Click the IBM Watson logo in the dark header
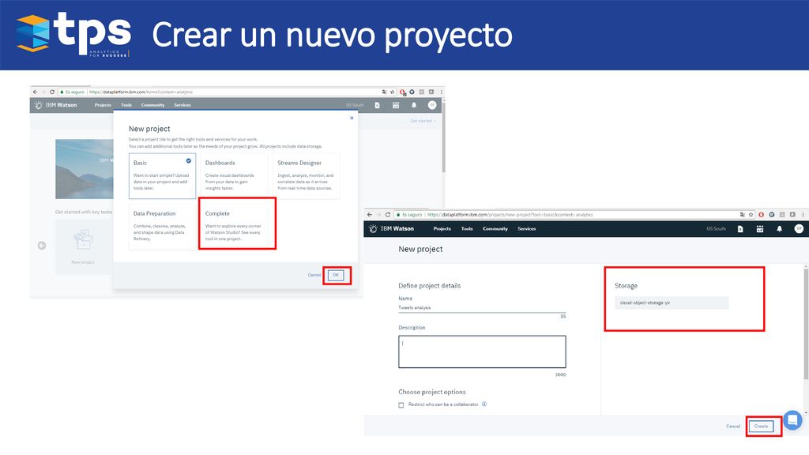Viewport: 809px width, 455px height. [x=392, y=228]
